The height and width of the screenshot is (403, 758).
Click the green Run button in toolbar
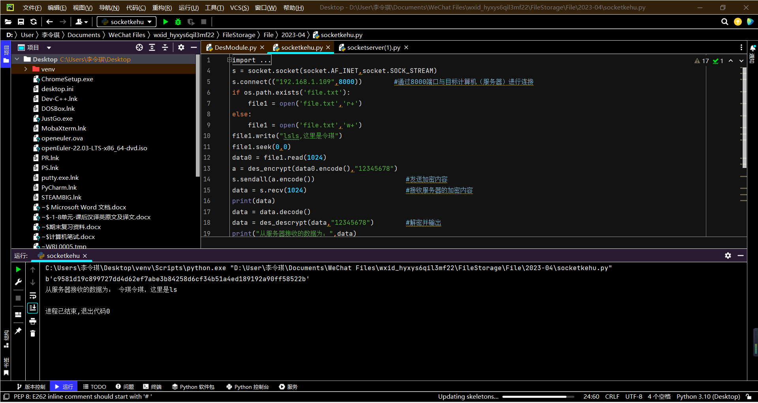(x=165, y=22)
